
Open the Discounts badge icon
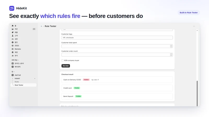point(13,42)
